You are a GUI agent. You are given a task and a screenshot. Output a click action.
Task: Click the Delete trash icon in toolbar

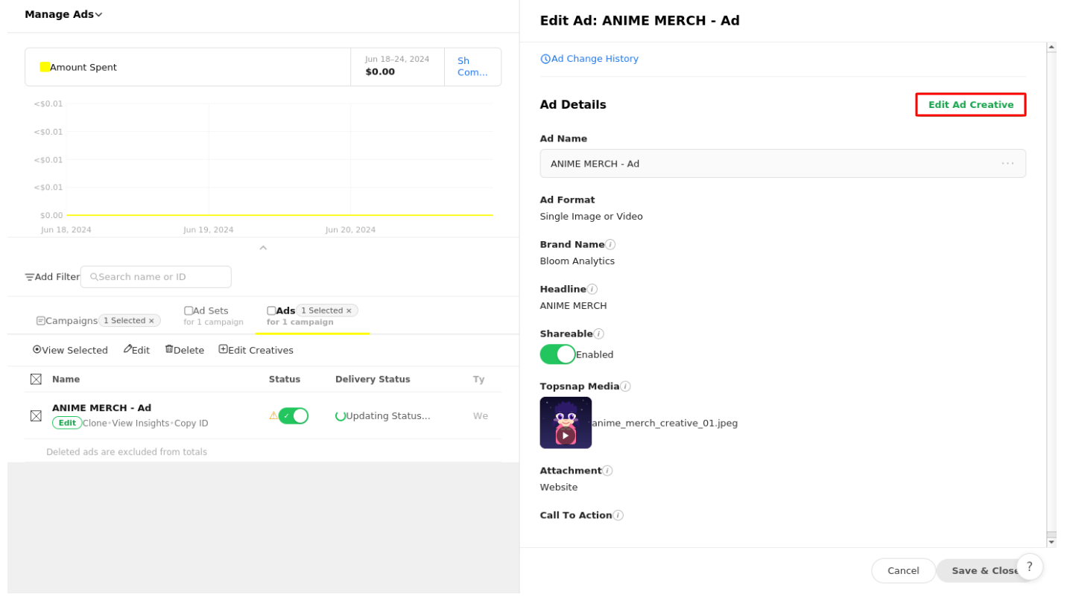click(x=169, y=349)
